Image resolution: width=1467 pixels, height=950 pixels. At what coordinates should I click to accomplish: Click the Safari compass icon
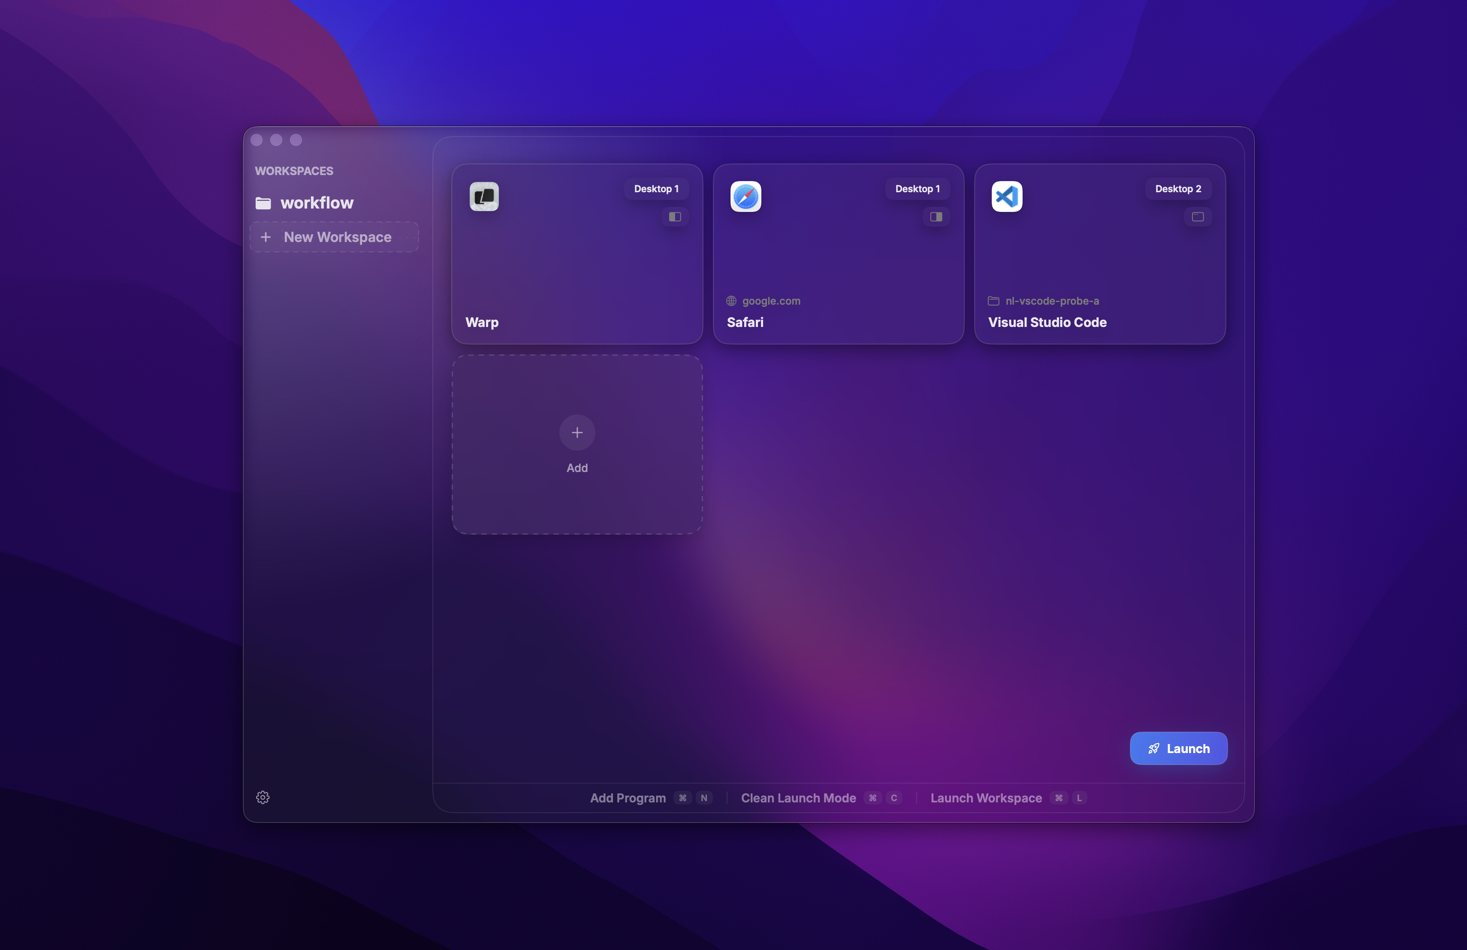[x=746, y=197]
